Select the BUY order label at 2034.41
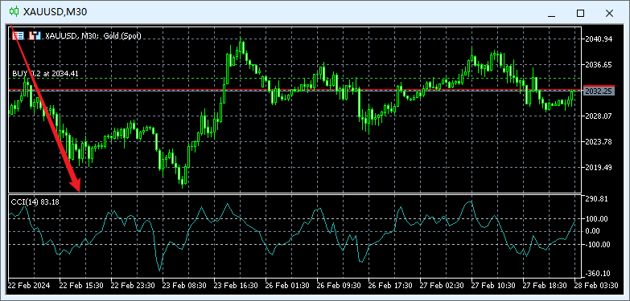Screen dimensions: 630x301 45,73
